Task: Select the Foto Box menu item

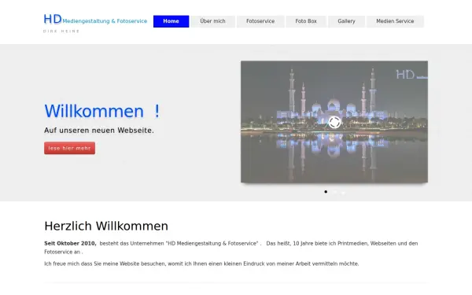Action: (x=306, y=21)
